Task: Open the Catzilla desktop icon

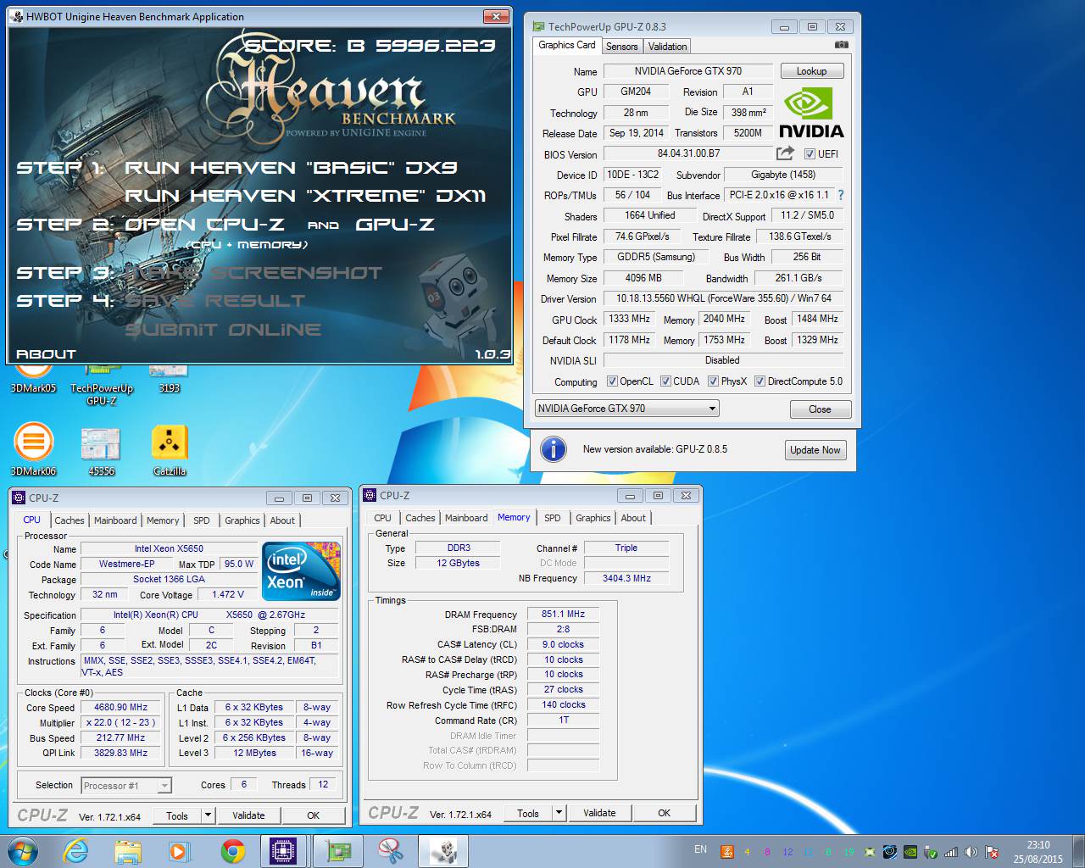Action: [x=170, y=449]
